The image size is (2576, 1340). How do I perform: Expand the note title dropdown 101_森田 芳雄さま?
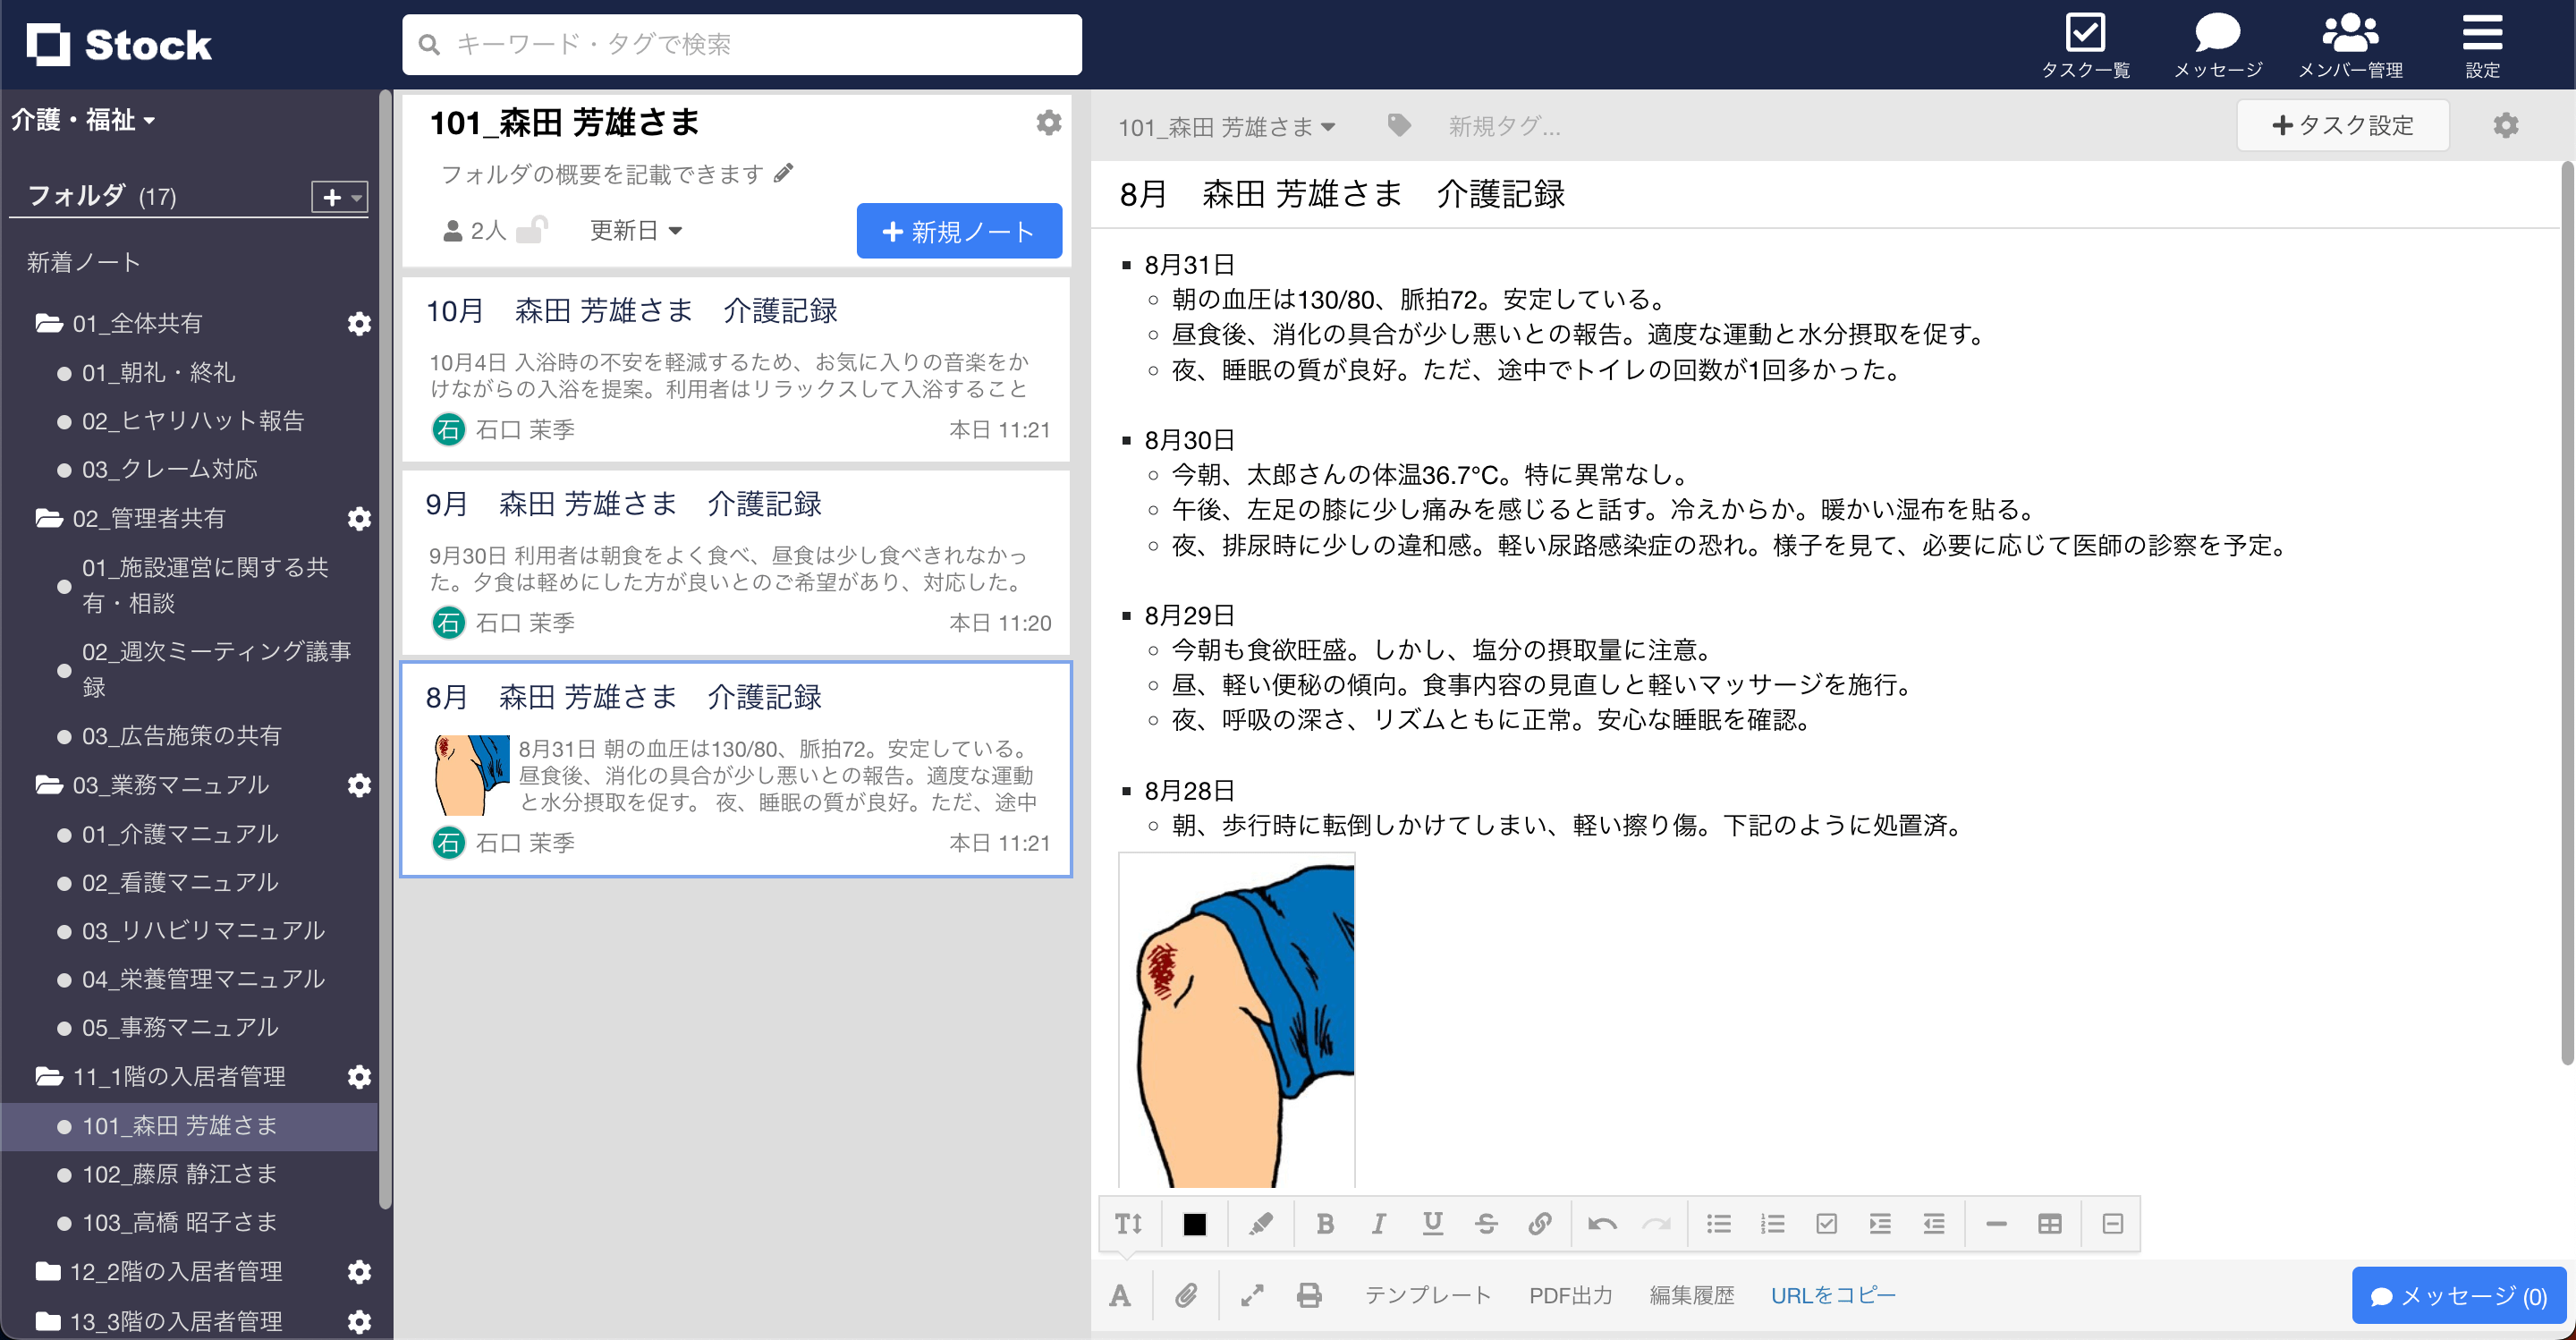(1226, 126)
